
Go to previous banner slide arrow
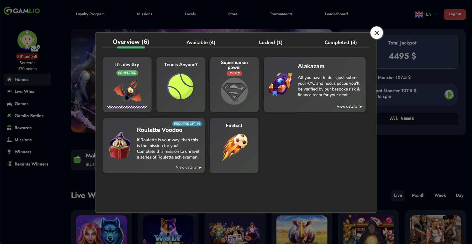point(76,86)
